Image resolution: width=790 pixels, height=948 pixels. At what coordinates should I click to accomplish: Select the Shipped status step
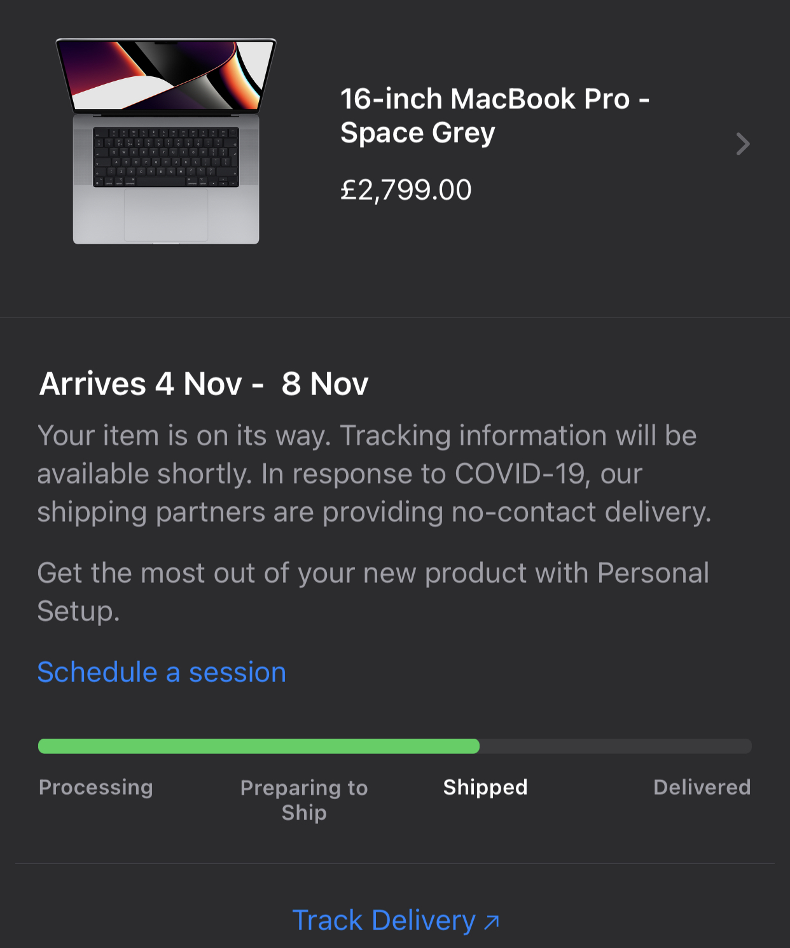[485, 787]
